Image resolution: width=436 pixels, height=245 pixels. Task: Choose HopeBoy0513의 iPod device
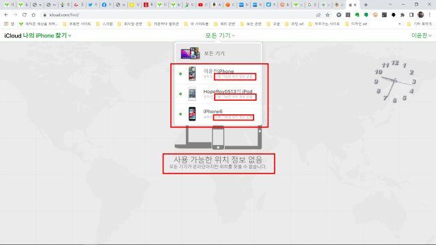[218, 94]
